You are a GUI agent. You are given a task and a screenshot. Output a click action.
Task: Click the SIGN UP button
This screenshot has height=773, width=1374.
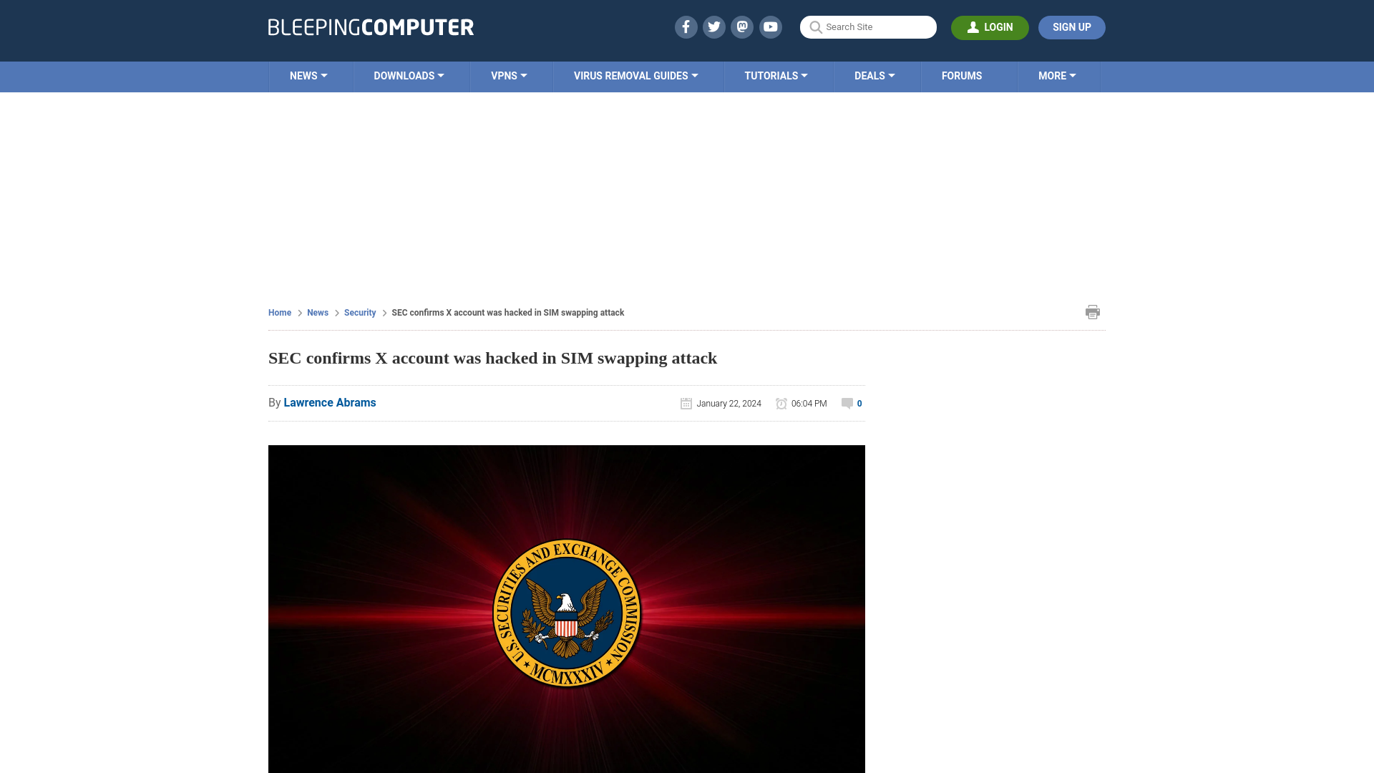tap(1072, 26)
